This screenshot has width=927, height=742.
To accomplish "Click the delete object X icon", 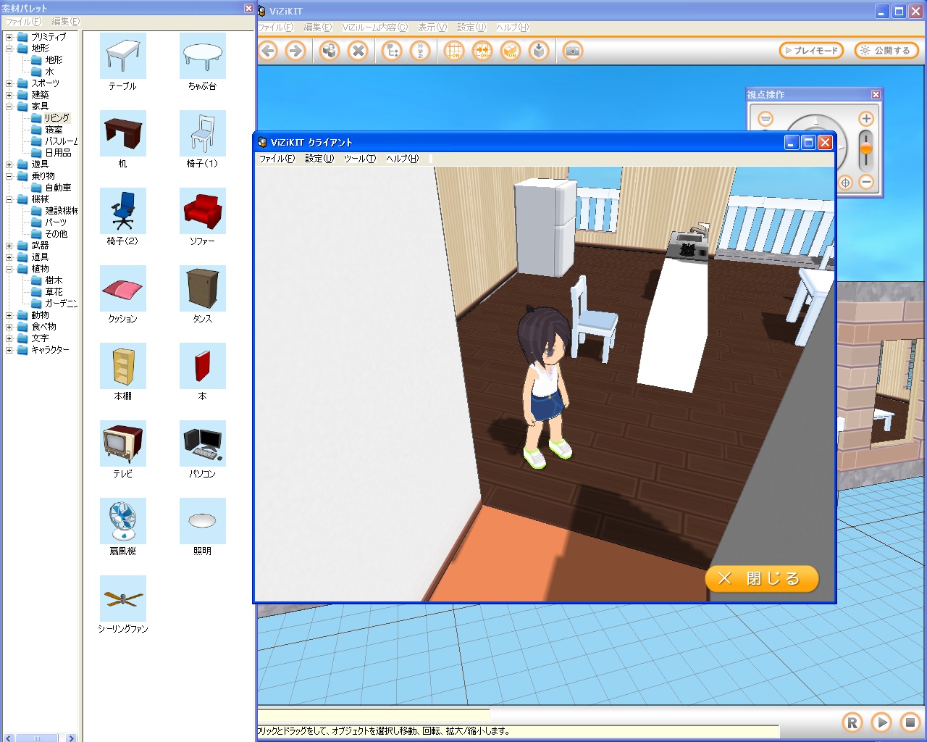I will pos(358,51).
